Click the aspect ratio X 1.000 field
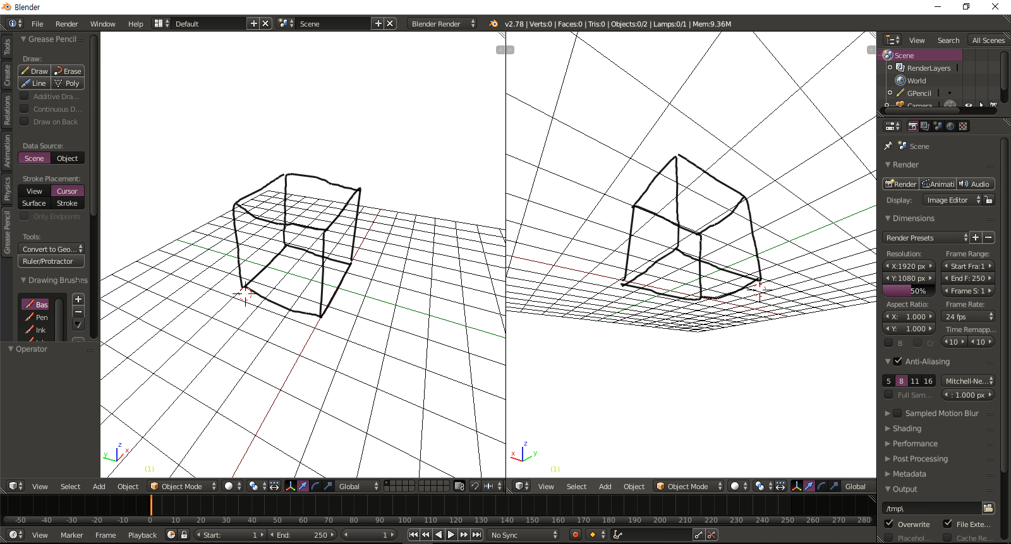Screen dimensions: 1011x544 pyautogui.click(x=908, y=316)
